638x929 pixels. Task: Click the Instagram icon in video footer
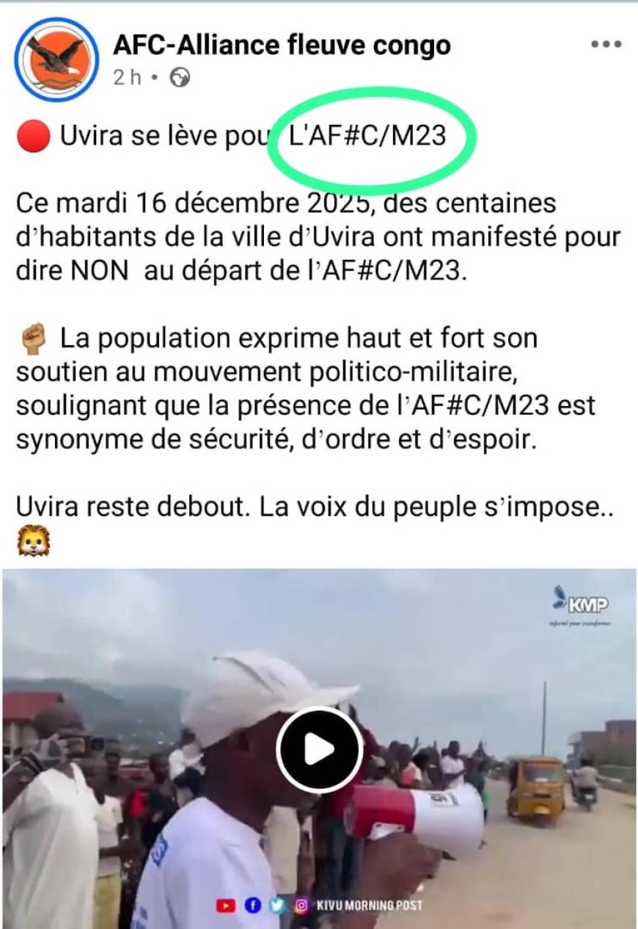tap(301, 906)
